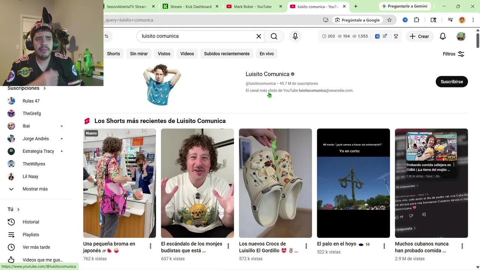Open the tab search side panel icon
The height and width of the screenshot is (270, 480).
[x=433, y=20]
